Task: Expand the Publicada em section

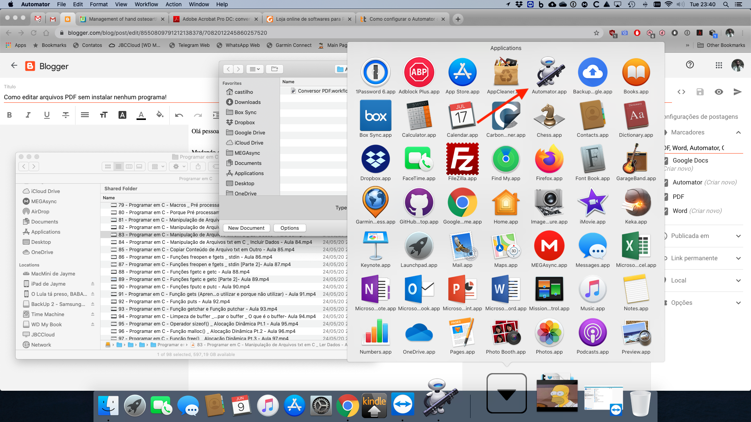Action: pyautogui.click(x=738, y=236)
